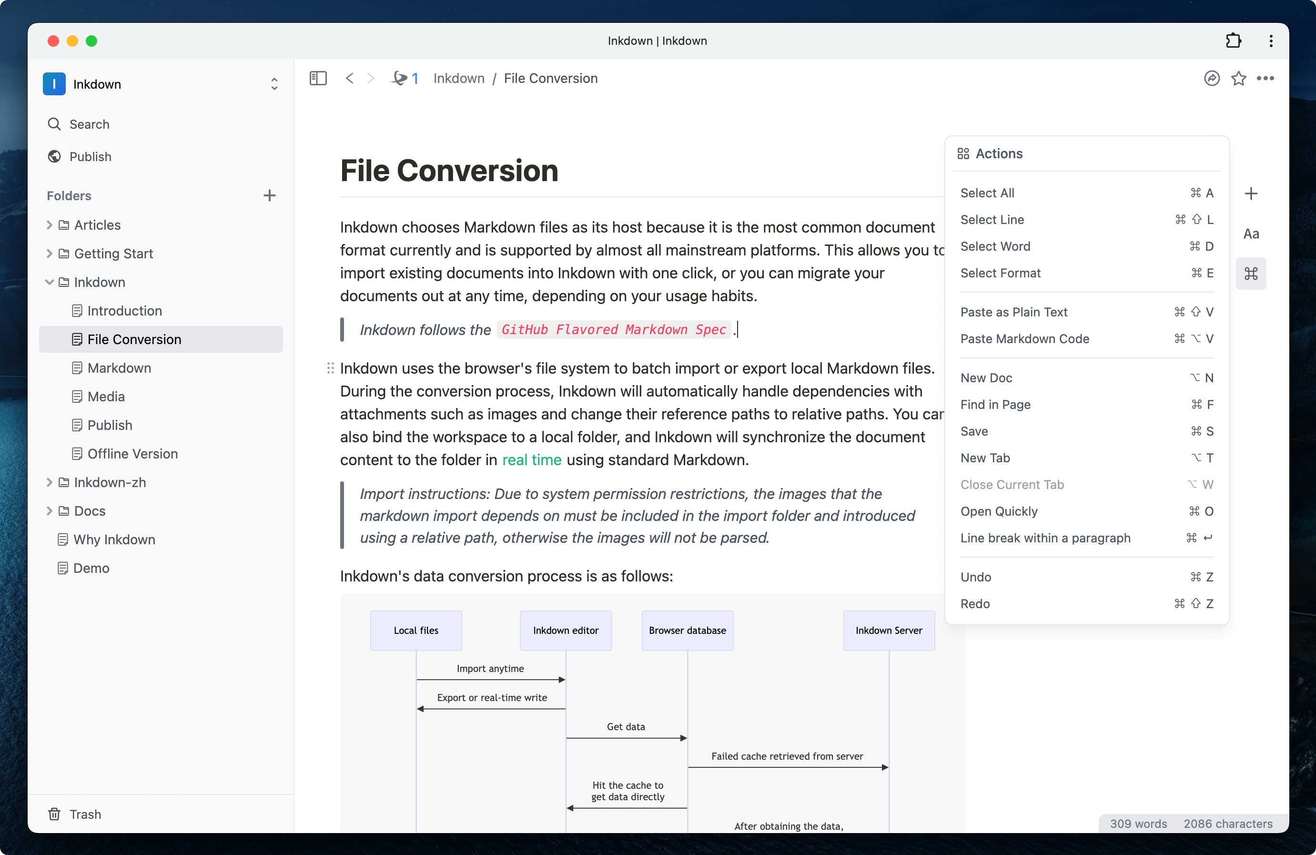The width and height of the screenshot is (1316, 855).
Task: Open the Media document
Action: (161, 396)
